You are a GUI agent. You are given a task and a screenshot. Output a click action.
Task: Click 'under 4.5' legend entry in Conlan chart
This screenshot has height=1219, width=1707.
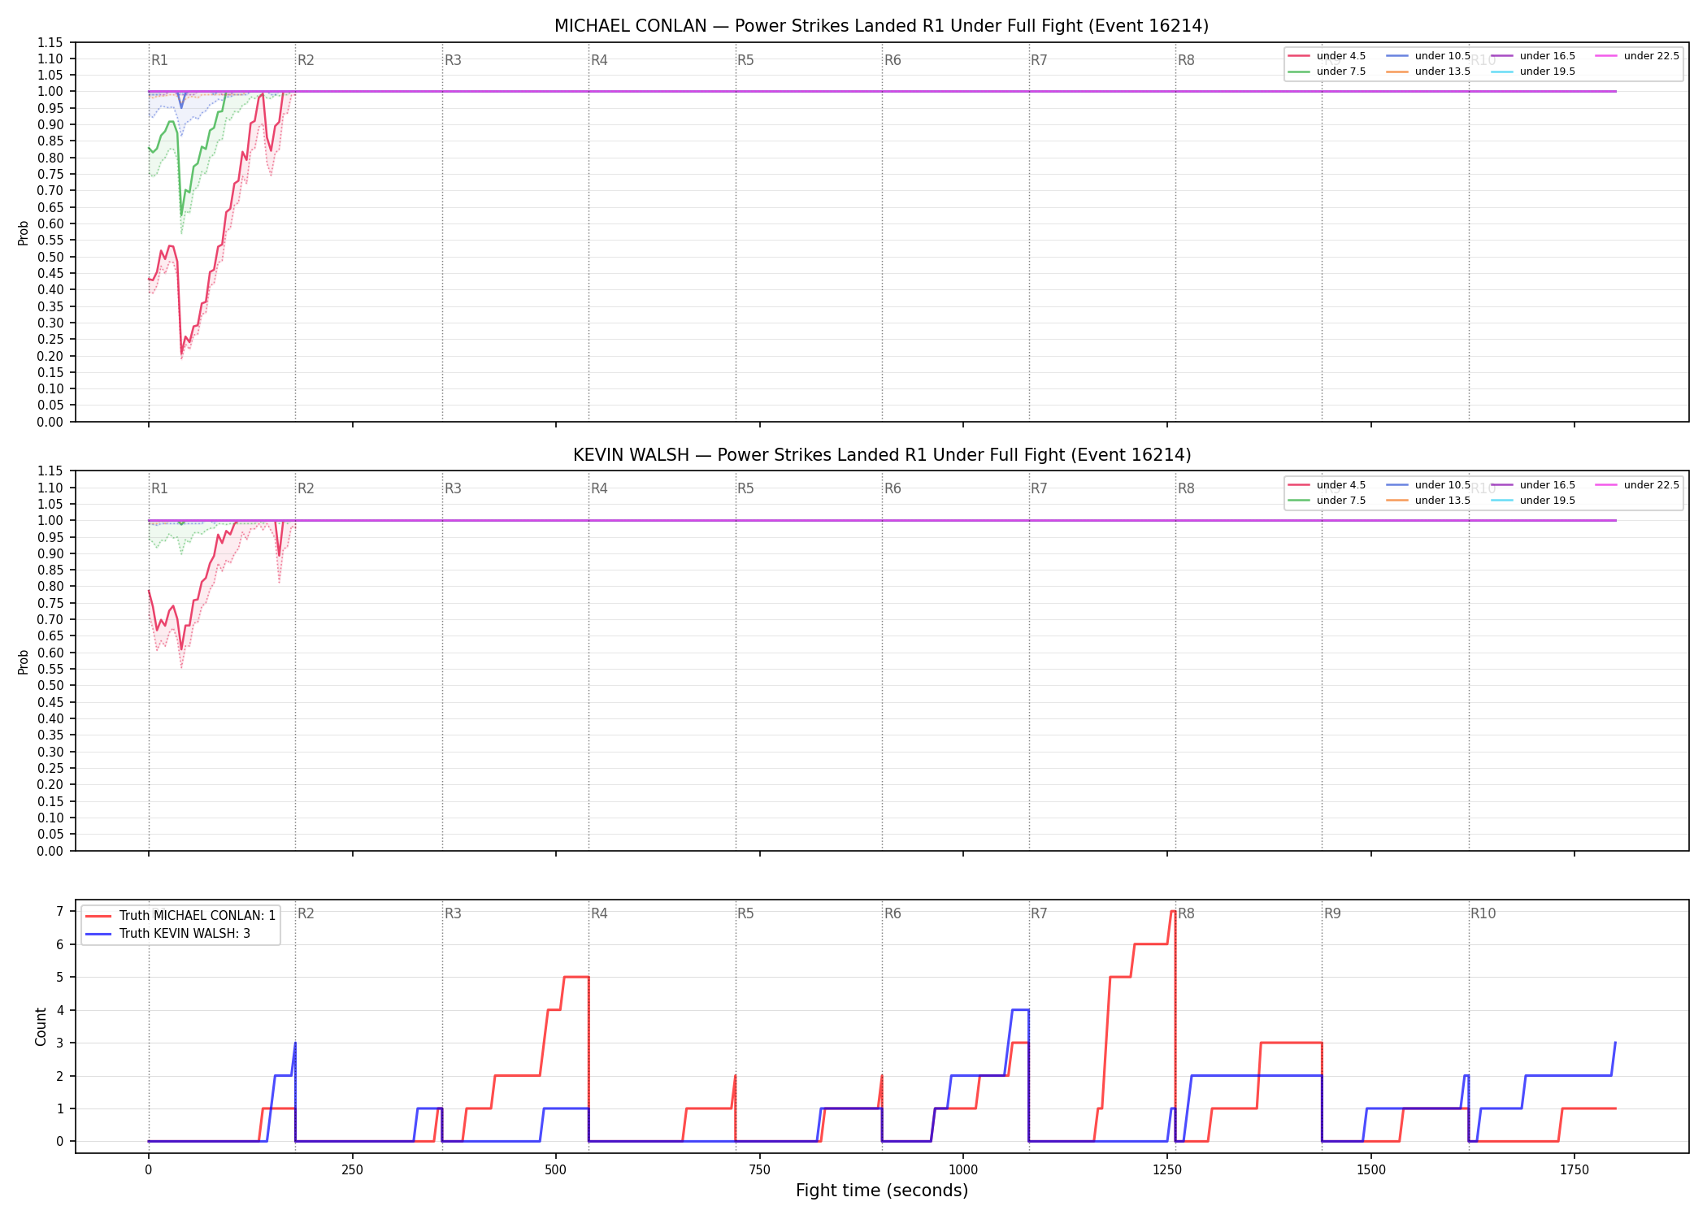click(x=1327, y=56)
